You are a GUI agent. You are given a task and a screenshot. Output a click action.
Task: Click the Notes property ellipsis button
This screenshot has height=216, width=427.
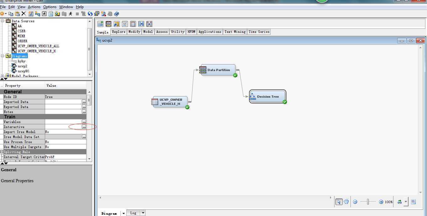(84, 112)
